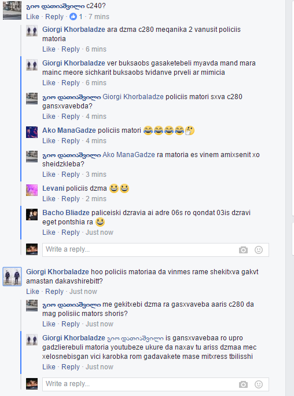Click camera icon in bottom reply box
Screen dimensions: 294x396
click(243, 384)
